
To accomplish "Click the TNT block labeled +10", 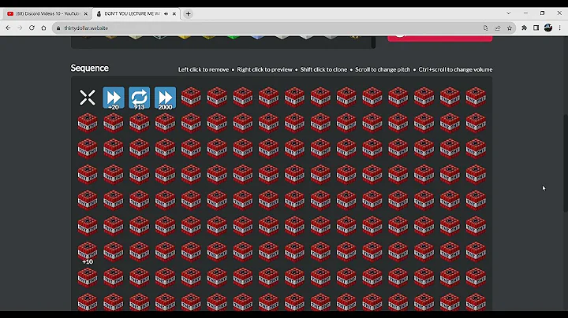I will coord(88,253).
